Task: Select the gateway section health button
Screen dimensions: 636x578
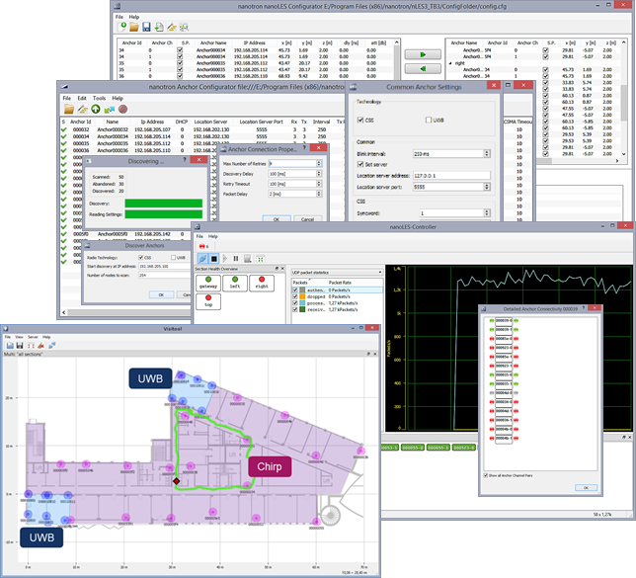Action: [x=208, y=283]
